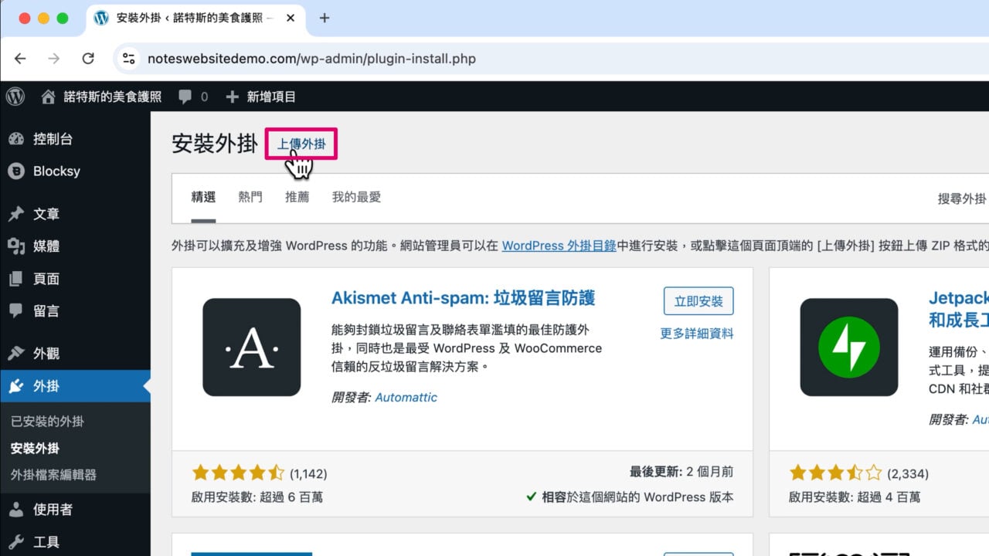Click the comments bubble icon in admin bar

pyautogui.click(x=185, y=97)
